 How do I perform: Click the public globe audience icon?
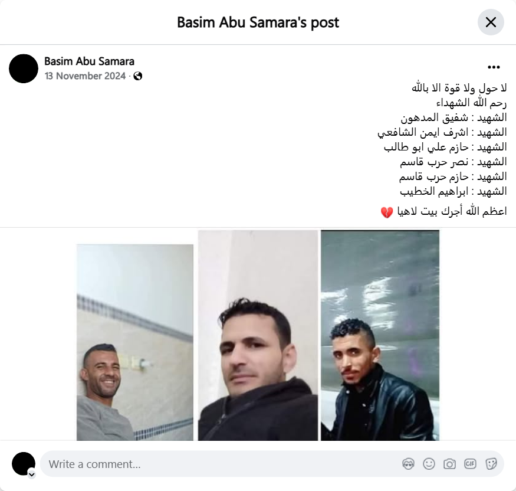[x=138, y=76]
